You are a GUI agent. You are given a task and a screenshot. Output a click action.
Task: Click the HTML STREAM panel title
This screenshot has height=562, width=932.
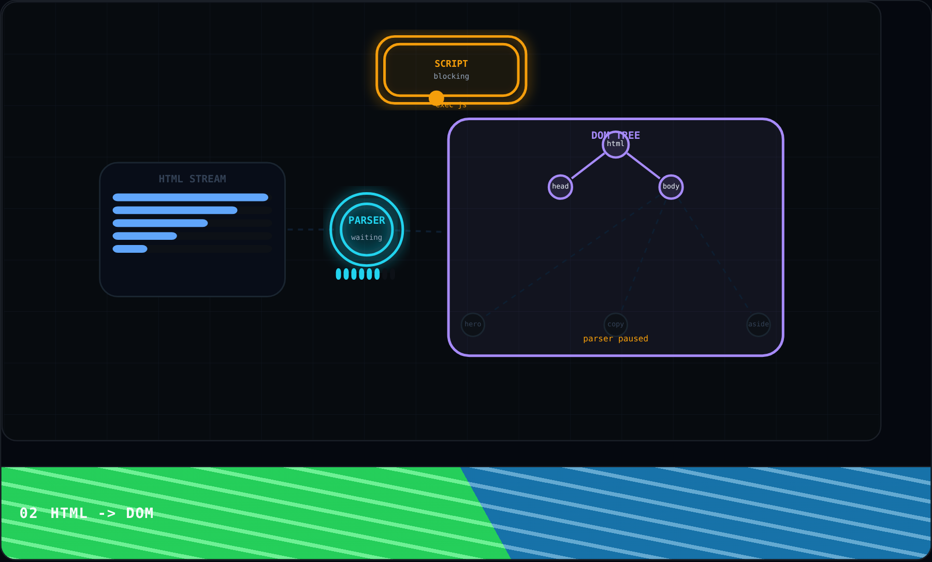click(x=193, y=179)
